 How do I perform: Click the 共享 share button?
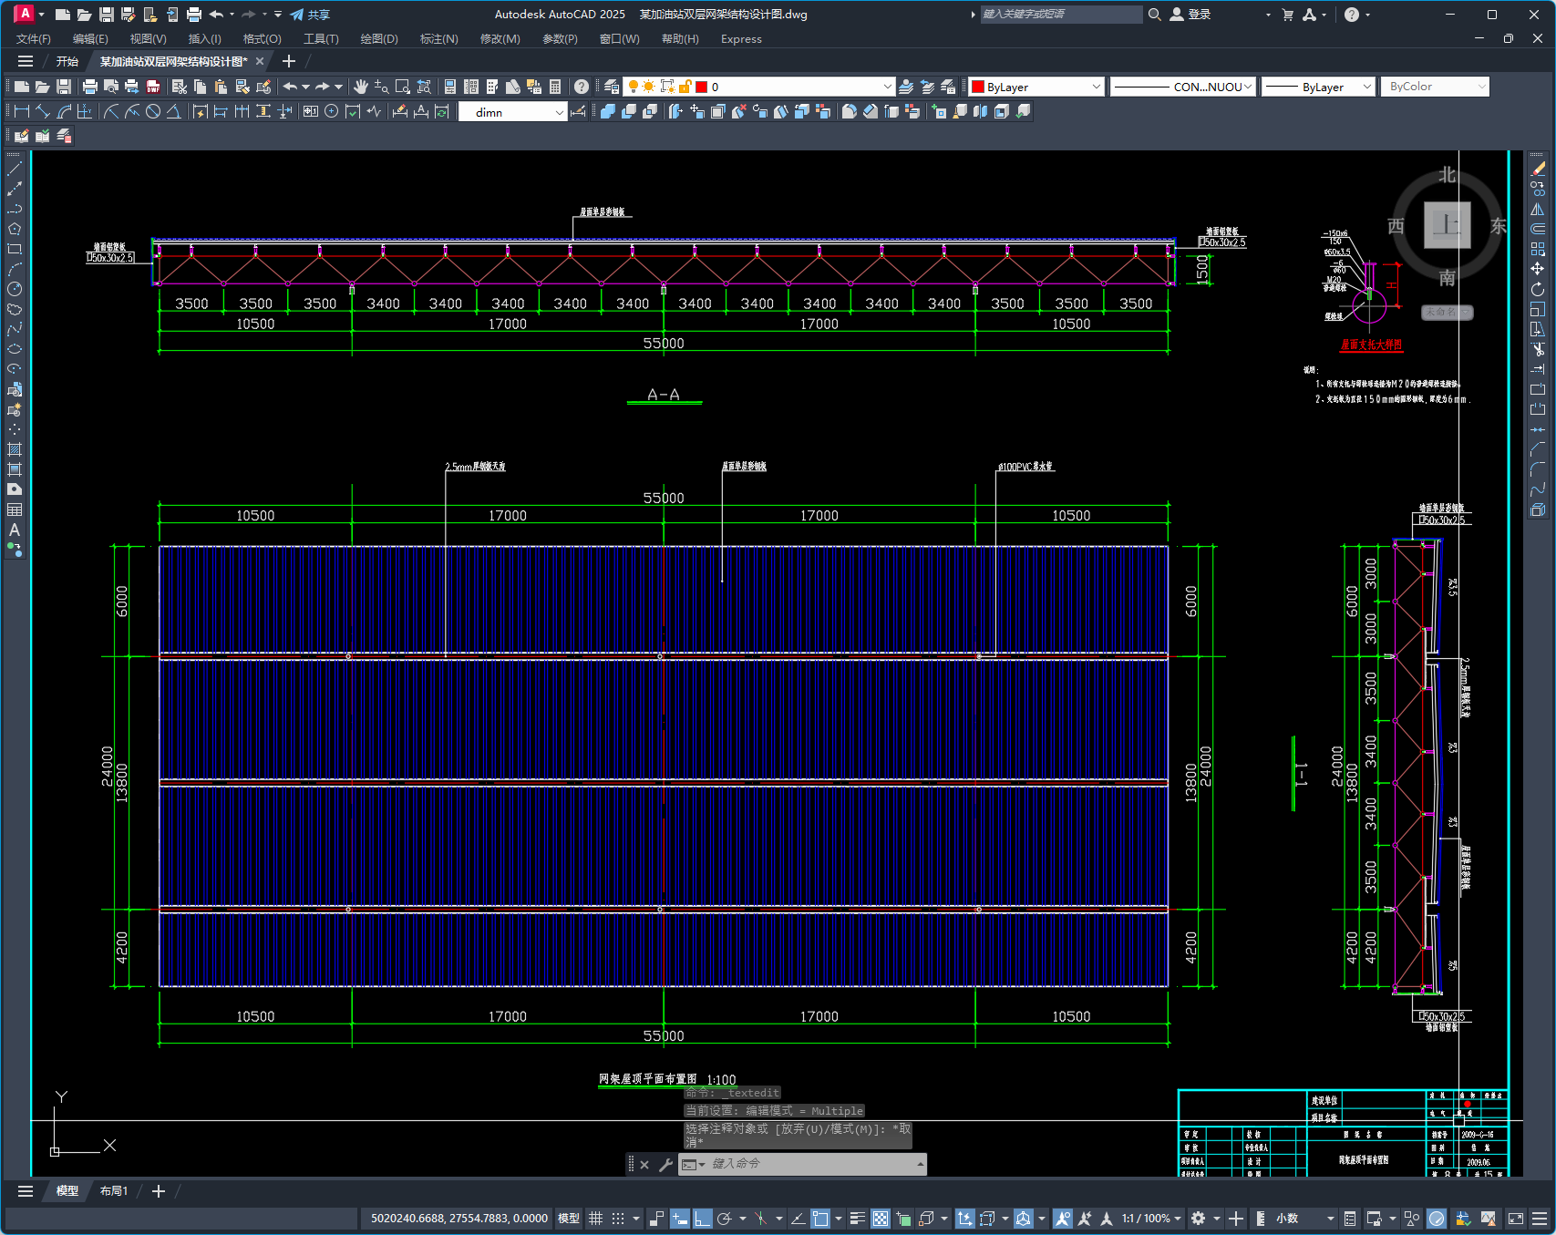point(310,15)
